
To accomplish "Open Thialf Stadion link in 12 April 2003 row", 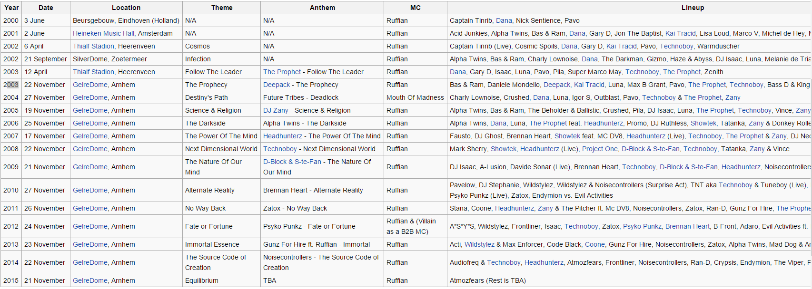I will tap(93, 72).
